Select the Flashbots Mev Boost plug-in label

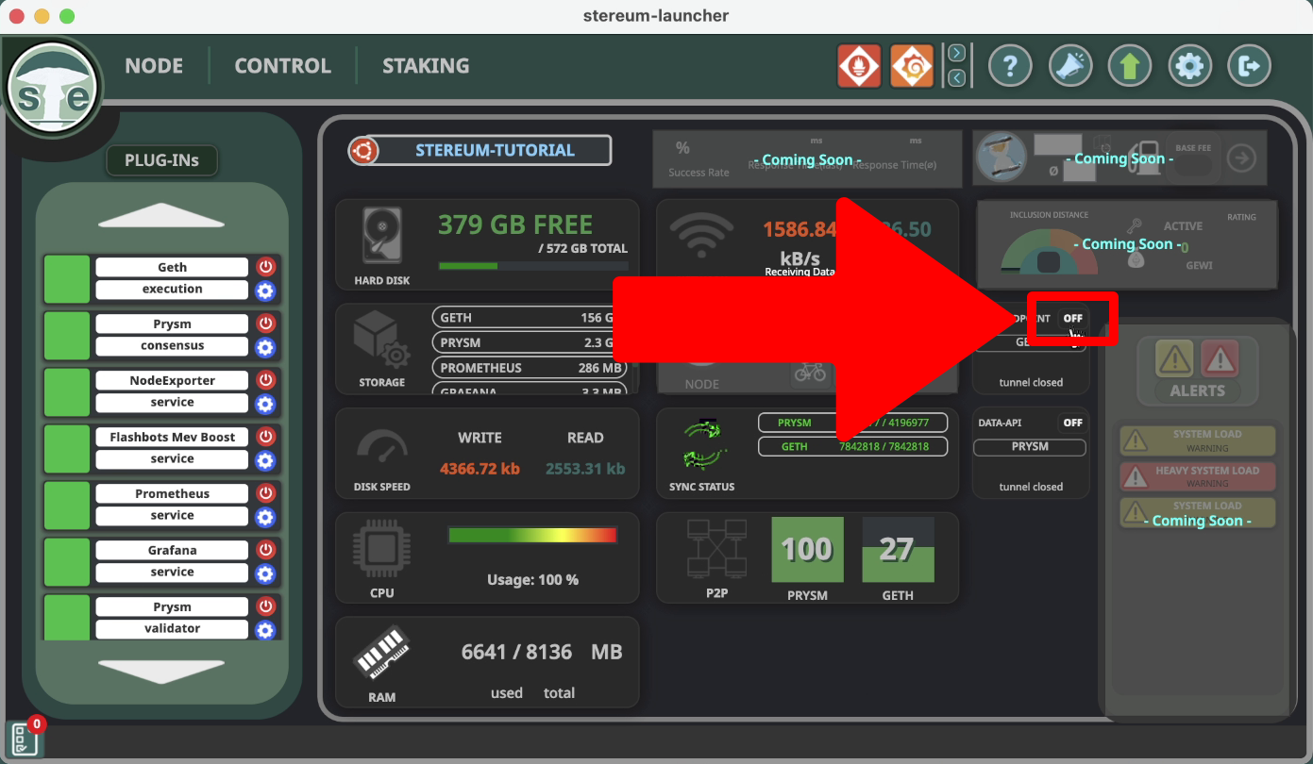pos(172,438)
